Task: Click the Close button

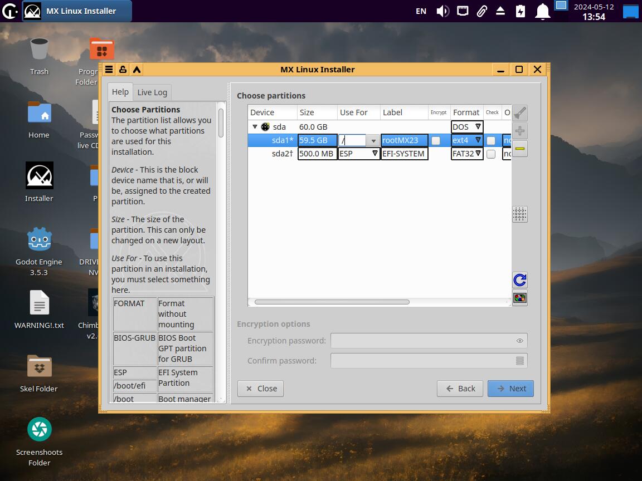Action: (260, 389)
